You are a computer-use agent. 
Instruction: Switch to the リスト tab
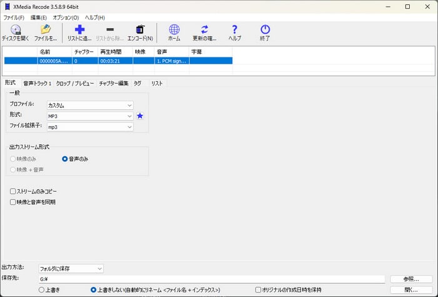click(156, 84)
